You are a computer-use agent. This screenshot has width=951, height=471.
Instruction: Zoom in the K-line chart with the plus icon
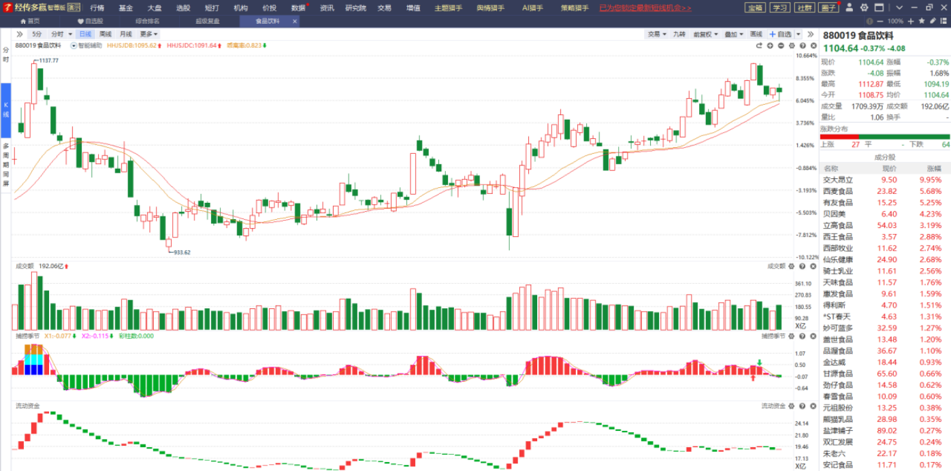coord(770,46)
